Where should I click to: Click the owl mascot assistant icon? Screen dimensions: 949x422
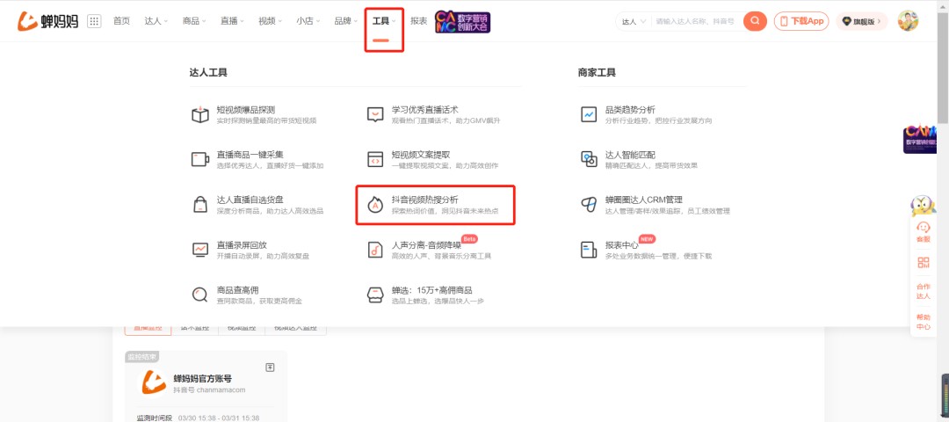[923, 206]
